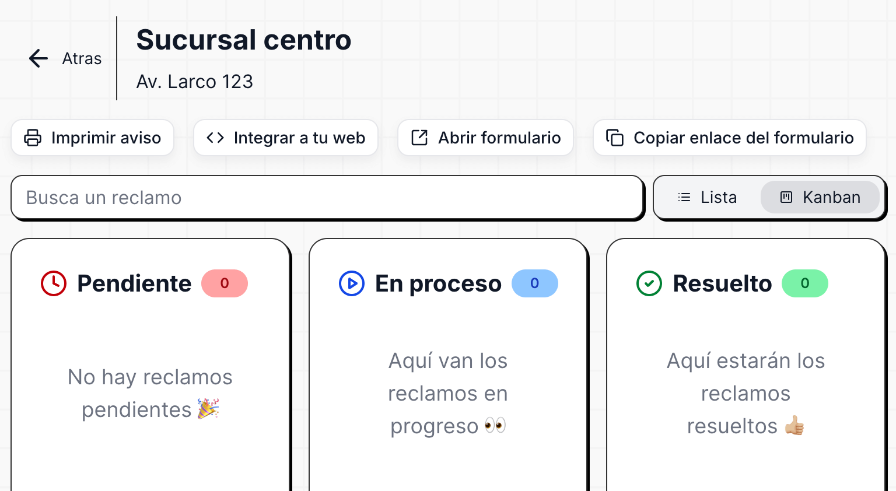Image resolution: width=896 pixels, height=491 pixels.
Task: Click the code brackets icon
Action: pos(215,138)
